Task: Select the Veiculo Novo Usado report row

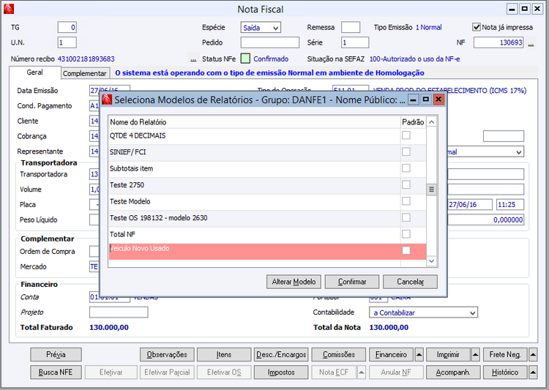Action: point(267,252)
